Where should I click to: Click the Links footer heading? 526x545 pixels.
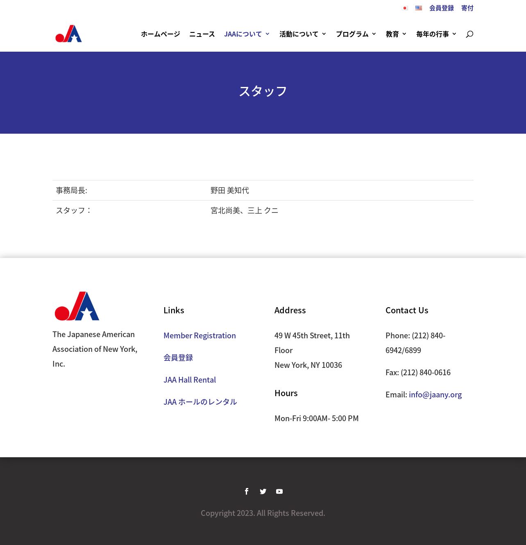tap(174, 310)
